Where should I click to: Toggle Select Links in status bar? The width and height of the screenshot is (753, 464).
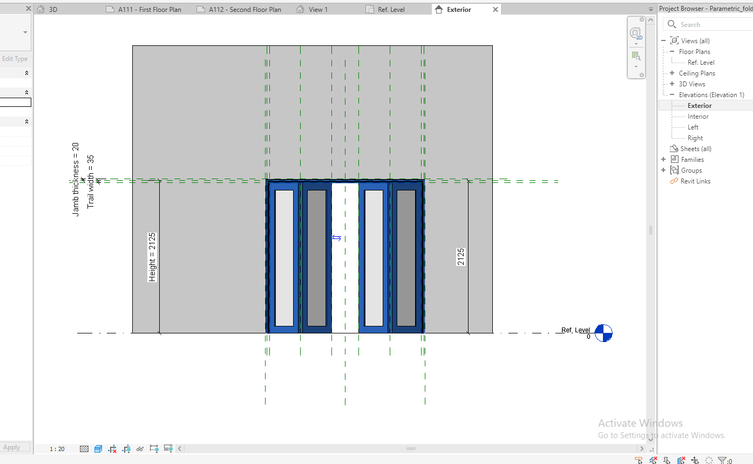click(639, 460)
